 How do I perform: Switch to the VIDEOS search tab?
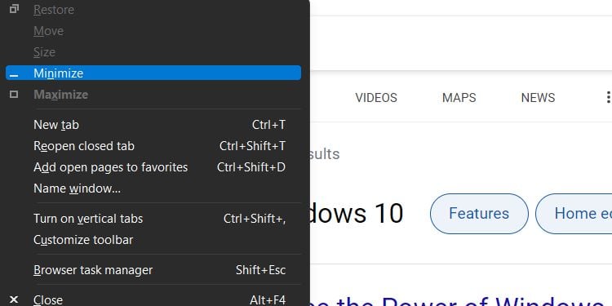point(376,98)
